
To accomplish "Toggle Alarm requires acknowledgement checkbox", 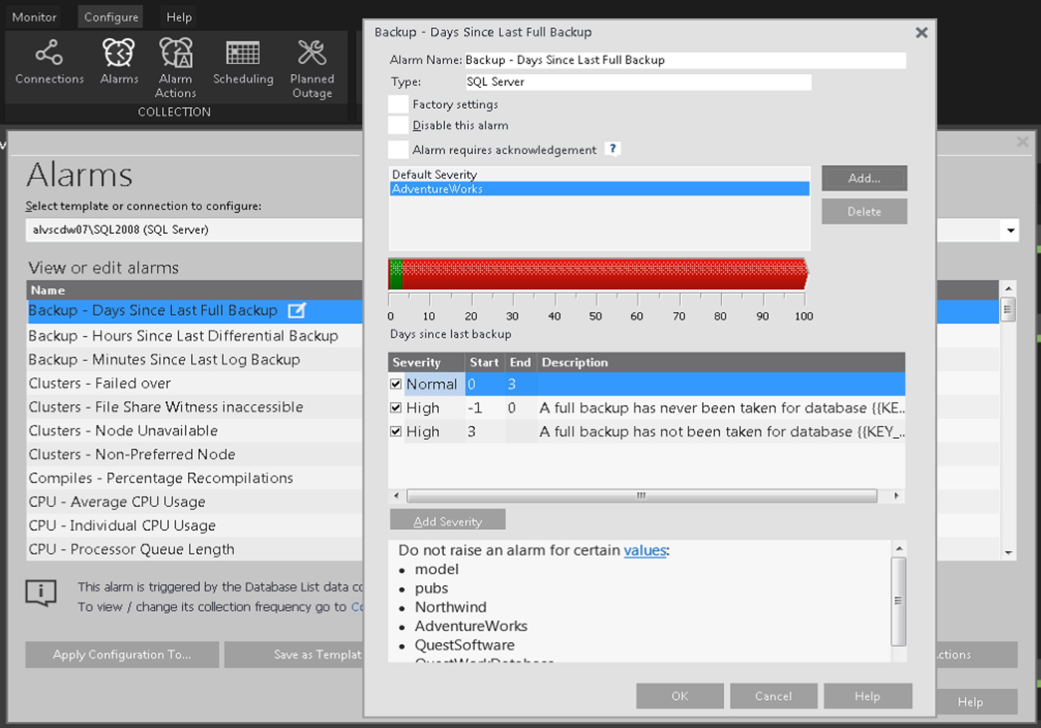I will (x=398, y=149).
